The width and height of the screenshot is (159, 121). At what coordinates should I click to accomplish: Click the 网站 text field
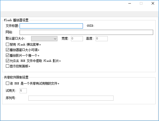point(86,32)
